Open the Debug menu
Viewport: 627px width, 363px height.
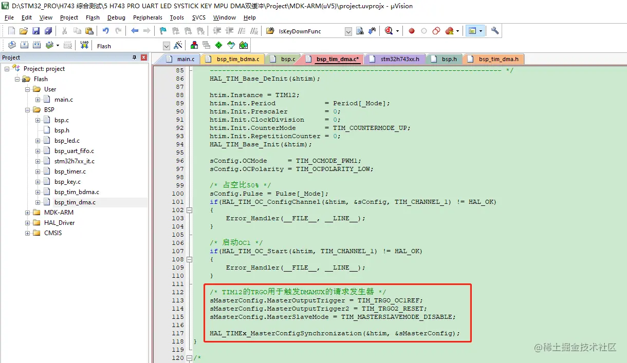click(116, 17)
